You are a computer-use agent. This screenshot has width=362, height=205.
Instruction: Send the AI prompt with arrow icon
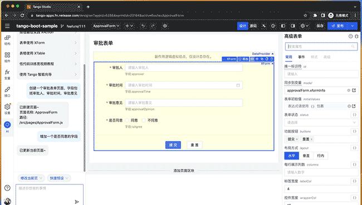pos(77,202)
